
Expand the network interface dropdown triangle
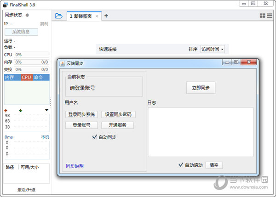point(46,110)
